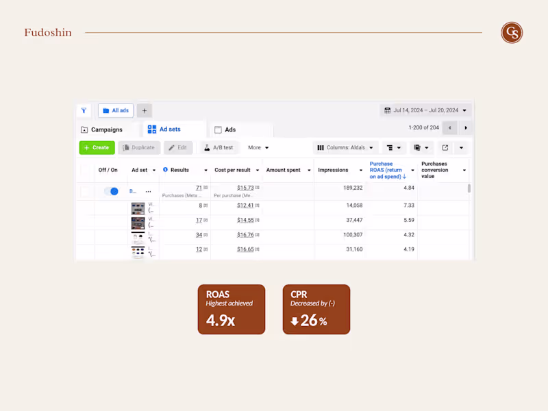Open the filter funnel icon
The width and height of the screenshot is (548, 411).
click(x=84, y=110)
